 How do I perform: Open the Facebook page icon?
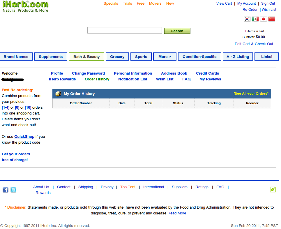tap(6, 190)
